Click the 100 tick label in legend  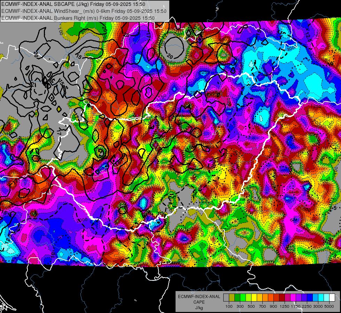[x=229, y=306]
